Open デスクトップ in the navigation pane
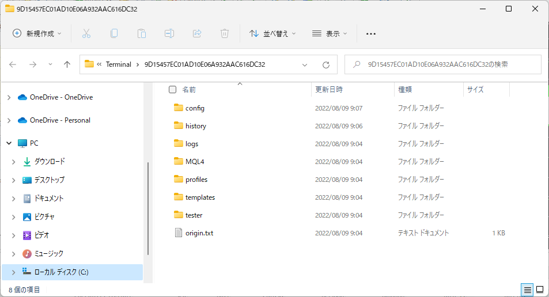 point(50,180)
